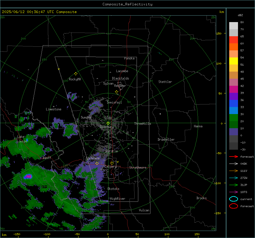Click the yellow radar-center diamond near Didsbury
This screenshot has width=255, height=238.
[x=108, y=123]
